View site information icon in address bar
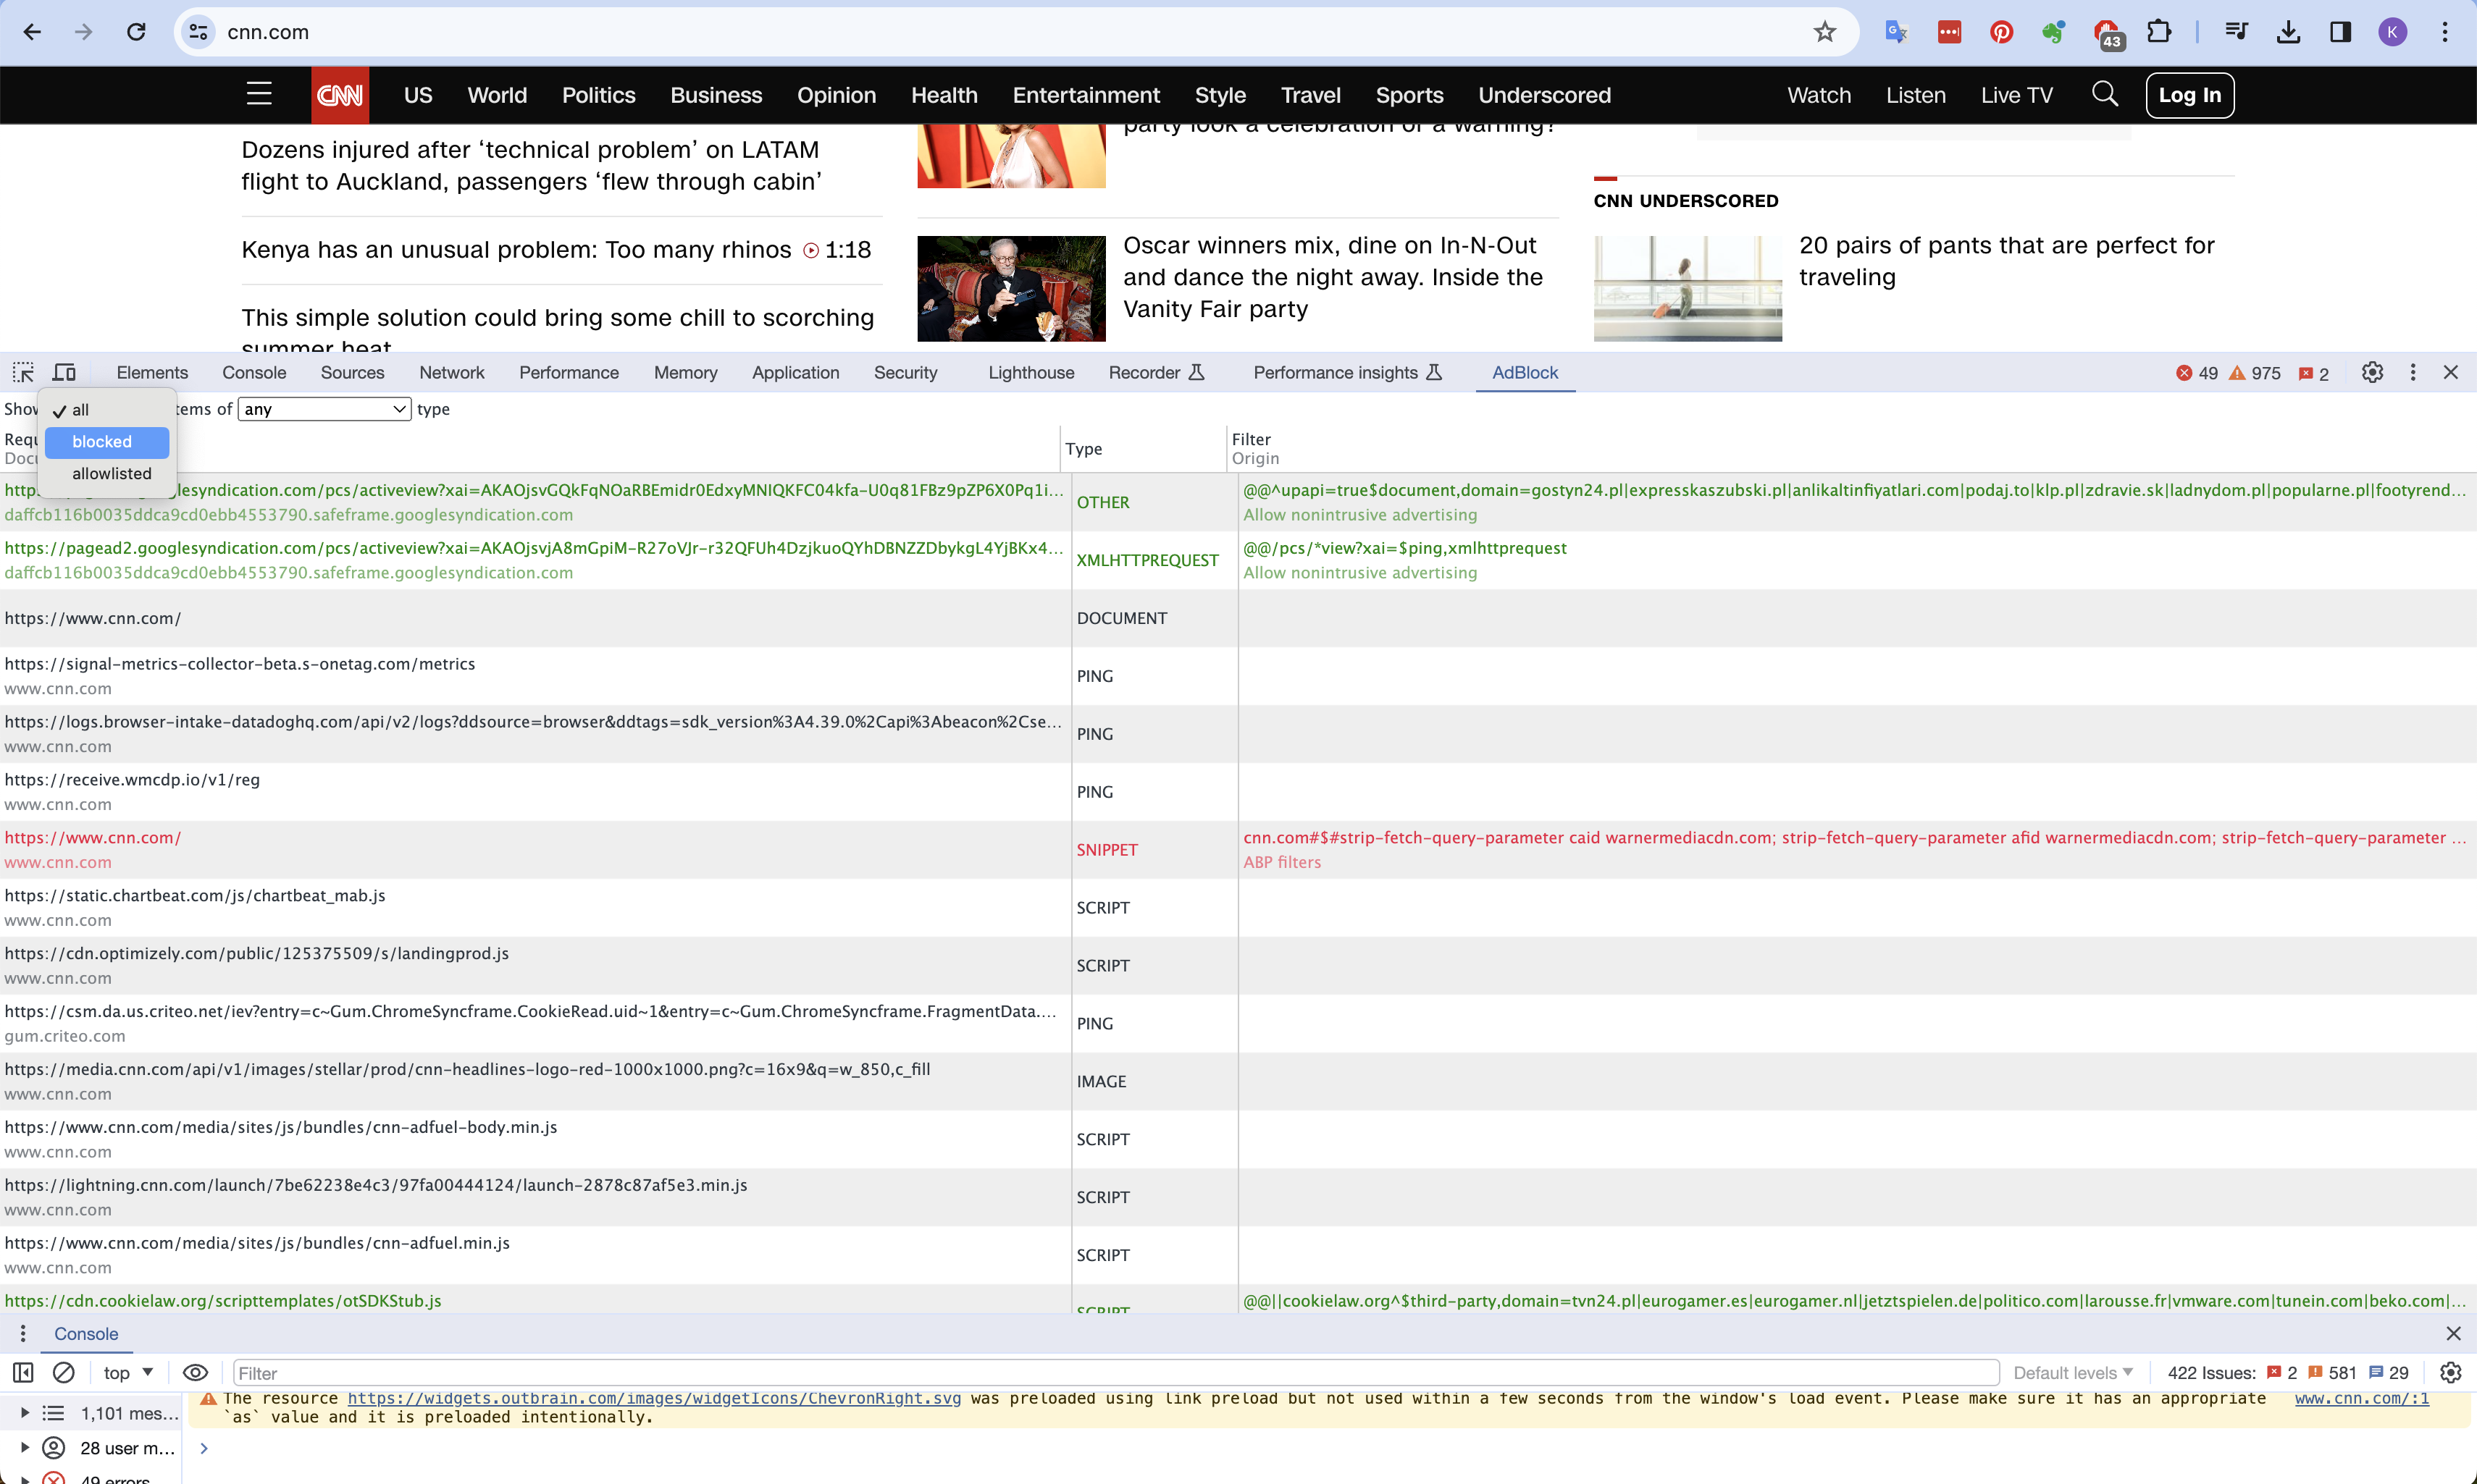 click(199, 32)
